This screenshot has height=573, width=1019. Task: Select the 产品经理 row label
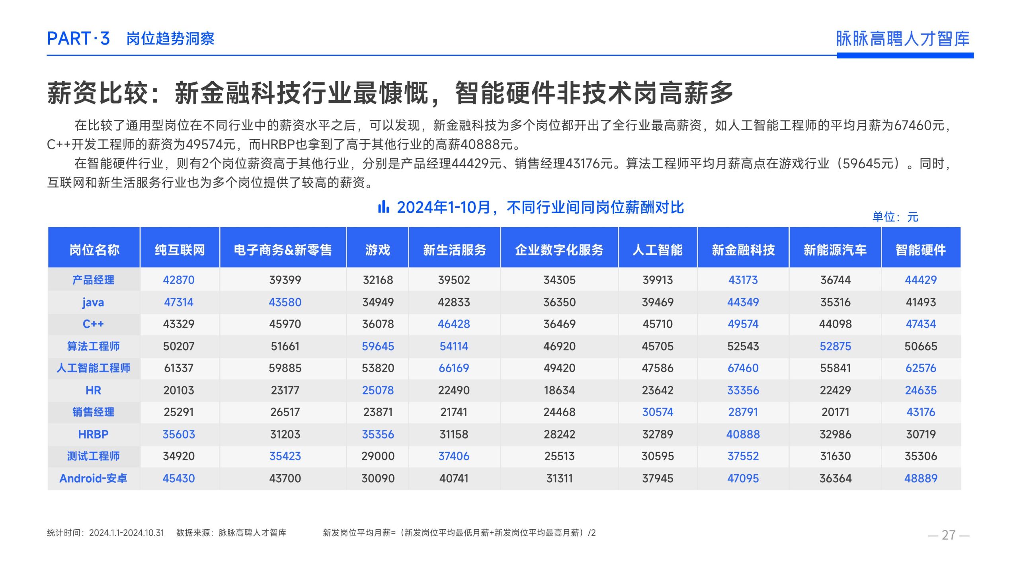[93, 280]
